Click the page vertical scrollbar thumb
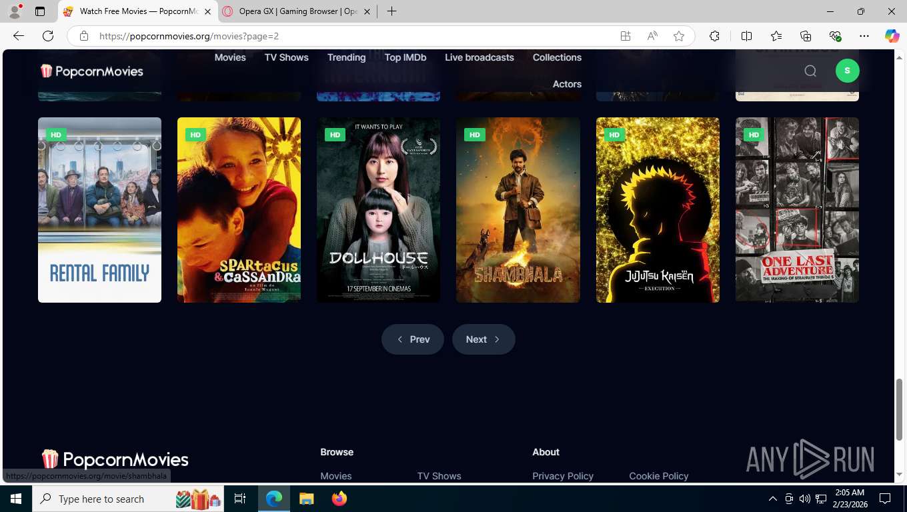 tap(899, 409)
